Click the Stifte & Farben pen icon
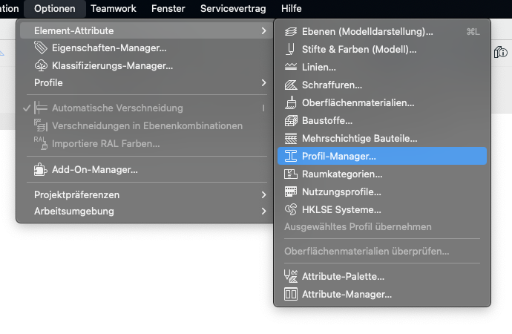This screenshot has height=334, width=512. (290, 50)
